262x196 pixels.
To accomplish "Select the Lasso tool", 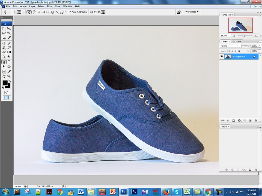I will 4,33.
